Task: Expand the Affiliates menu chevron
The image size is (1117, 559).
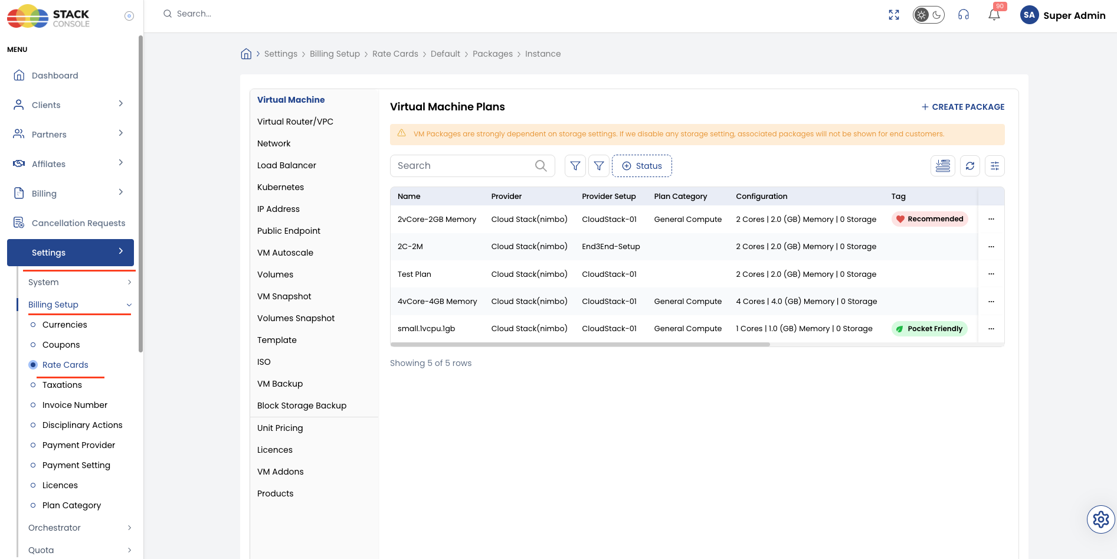Action: 121,163
